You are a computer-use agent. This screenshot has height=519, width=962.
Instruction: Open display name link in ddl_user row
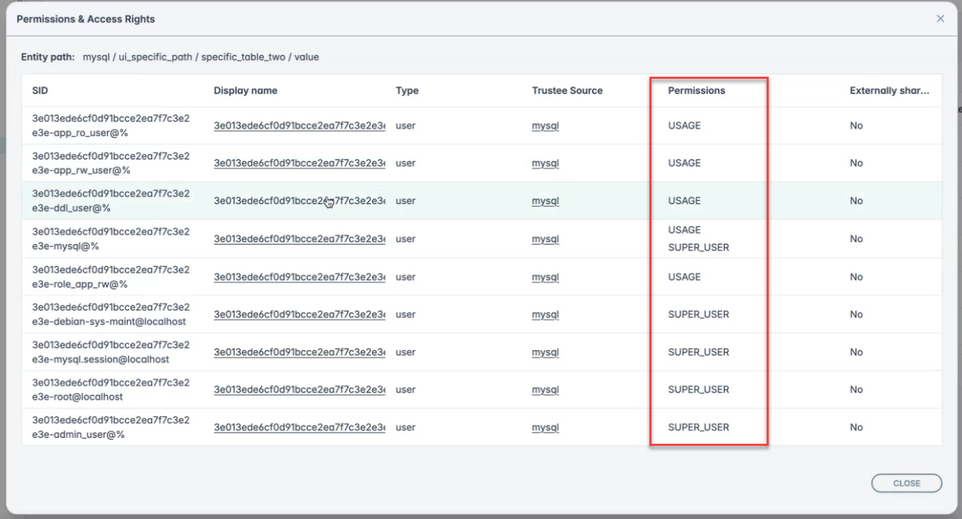299,201
